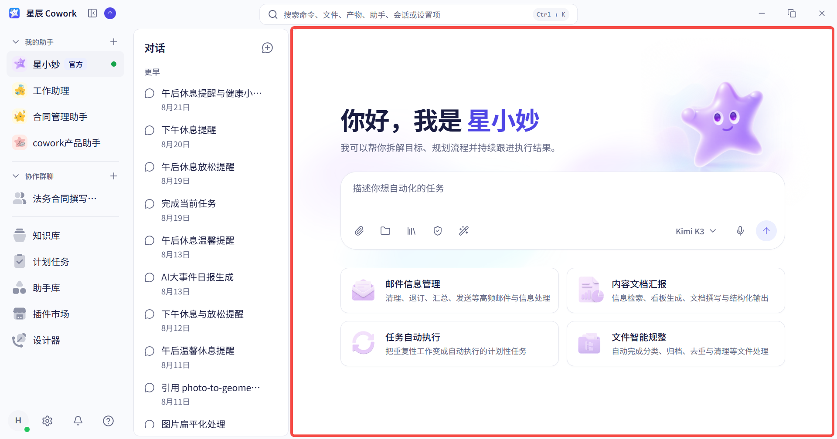Open the 邮件信息管理 card
837x439 pixels.
(449, 290)
